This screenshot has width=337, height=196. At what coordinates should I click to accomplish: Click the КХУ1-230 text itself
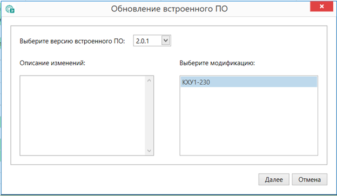pyautogui.click(x=196, y=82)
